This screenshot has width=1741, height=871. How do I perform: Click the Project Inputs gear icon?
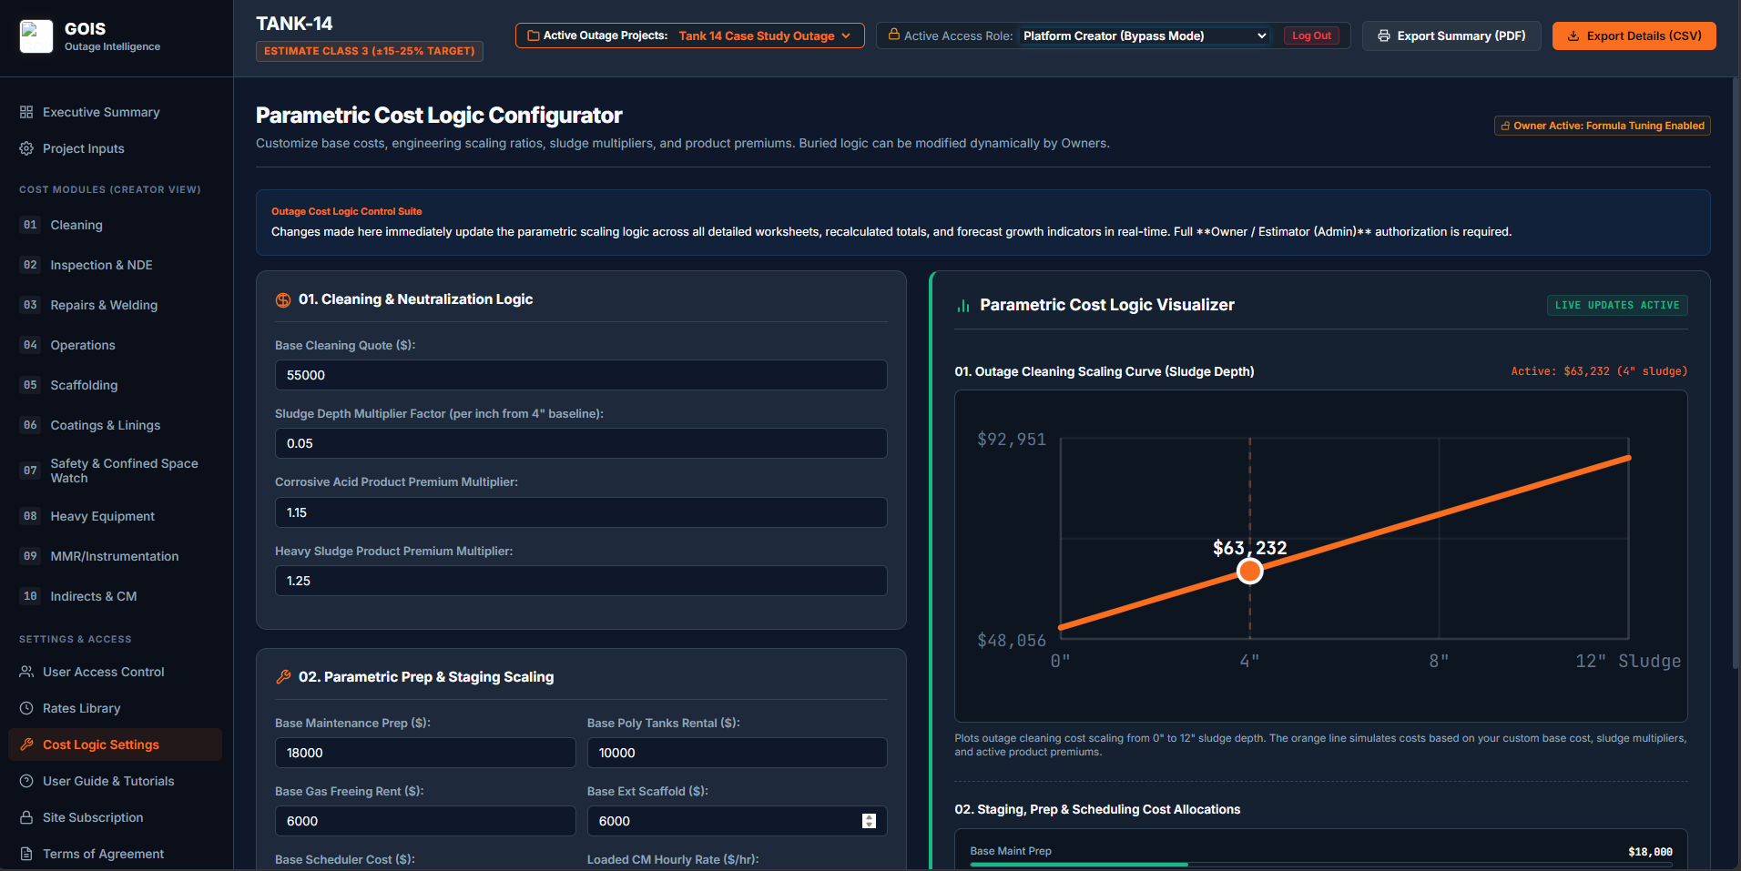tap(26, 148)
